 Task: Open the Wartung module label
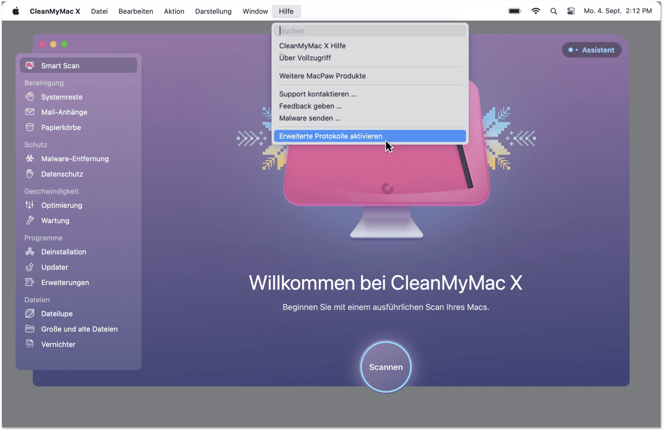click(x=55, y=220)
